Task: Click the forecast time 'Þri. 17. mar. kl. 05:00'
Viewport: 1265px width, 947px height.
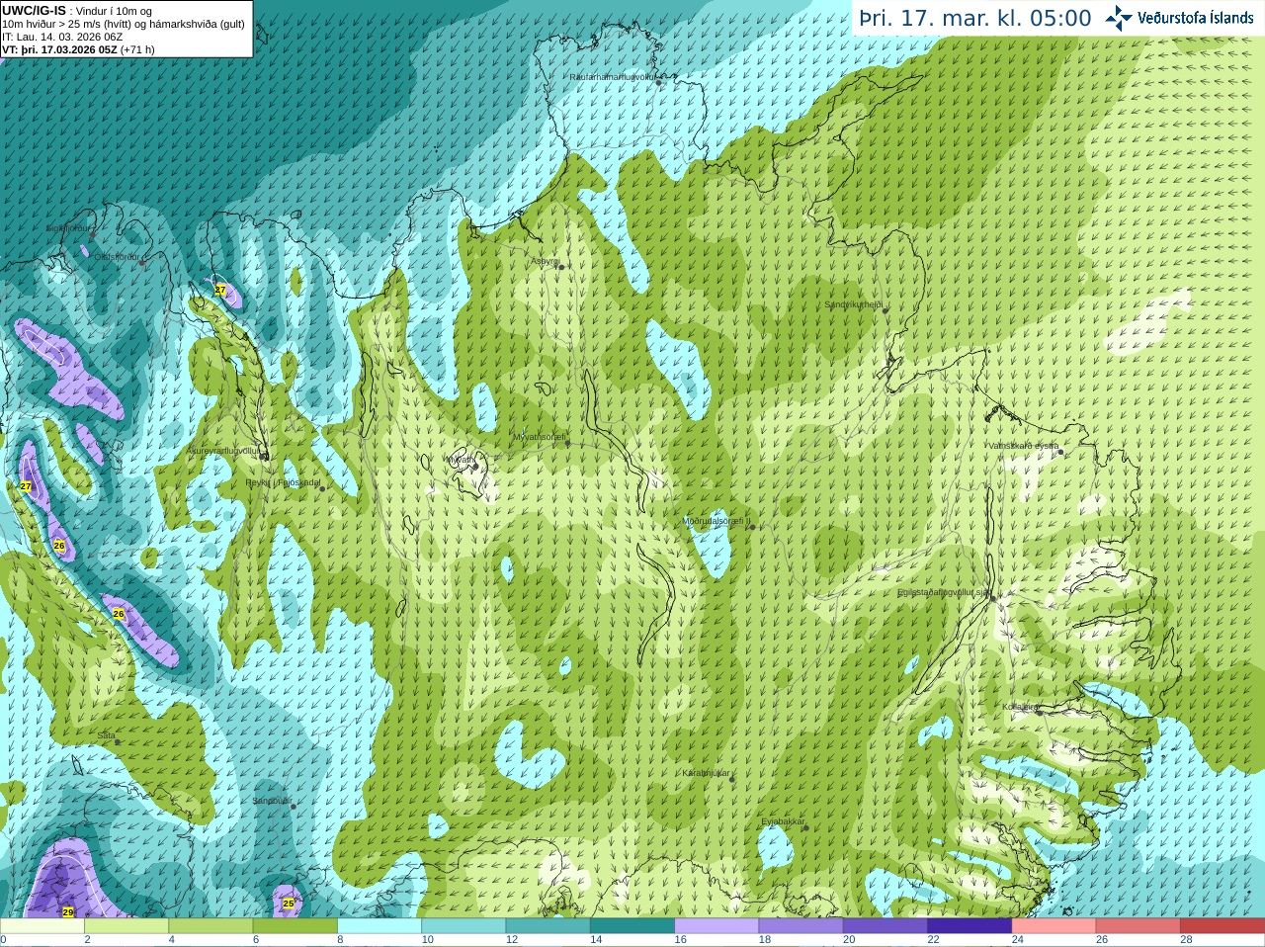Action: pyautogui.click(x=975, y=18)
